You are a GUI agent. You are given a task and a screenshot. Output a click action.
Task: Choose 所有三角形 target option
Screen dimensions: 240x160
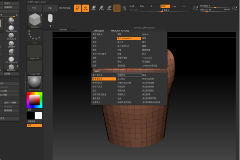click(x=97, y=86)
